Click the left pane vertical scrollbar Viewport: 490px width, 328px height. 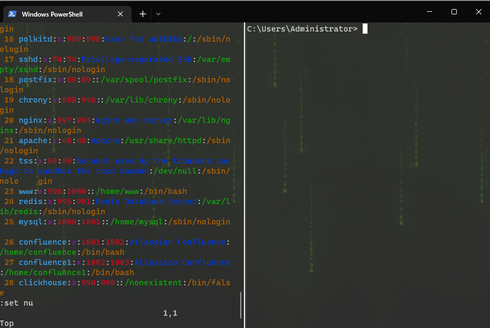[x=241, y=305]
